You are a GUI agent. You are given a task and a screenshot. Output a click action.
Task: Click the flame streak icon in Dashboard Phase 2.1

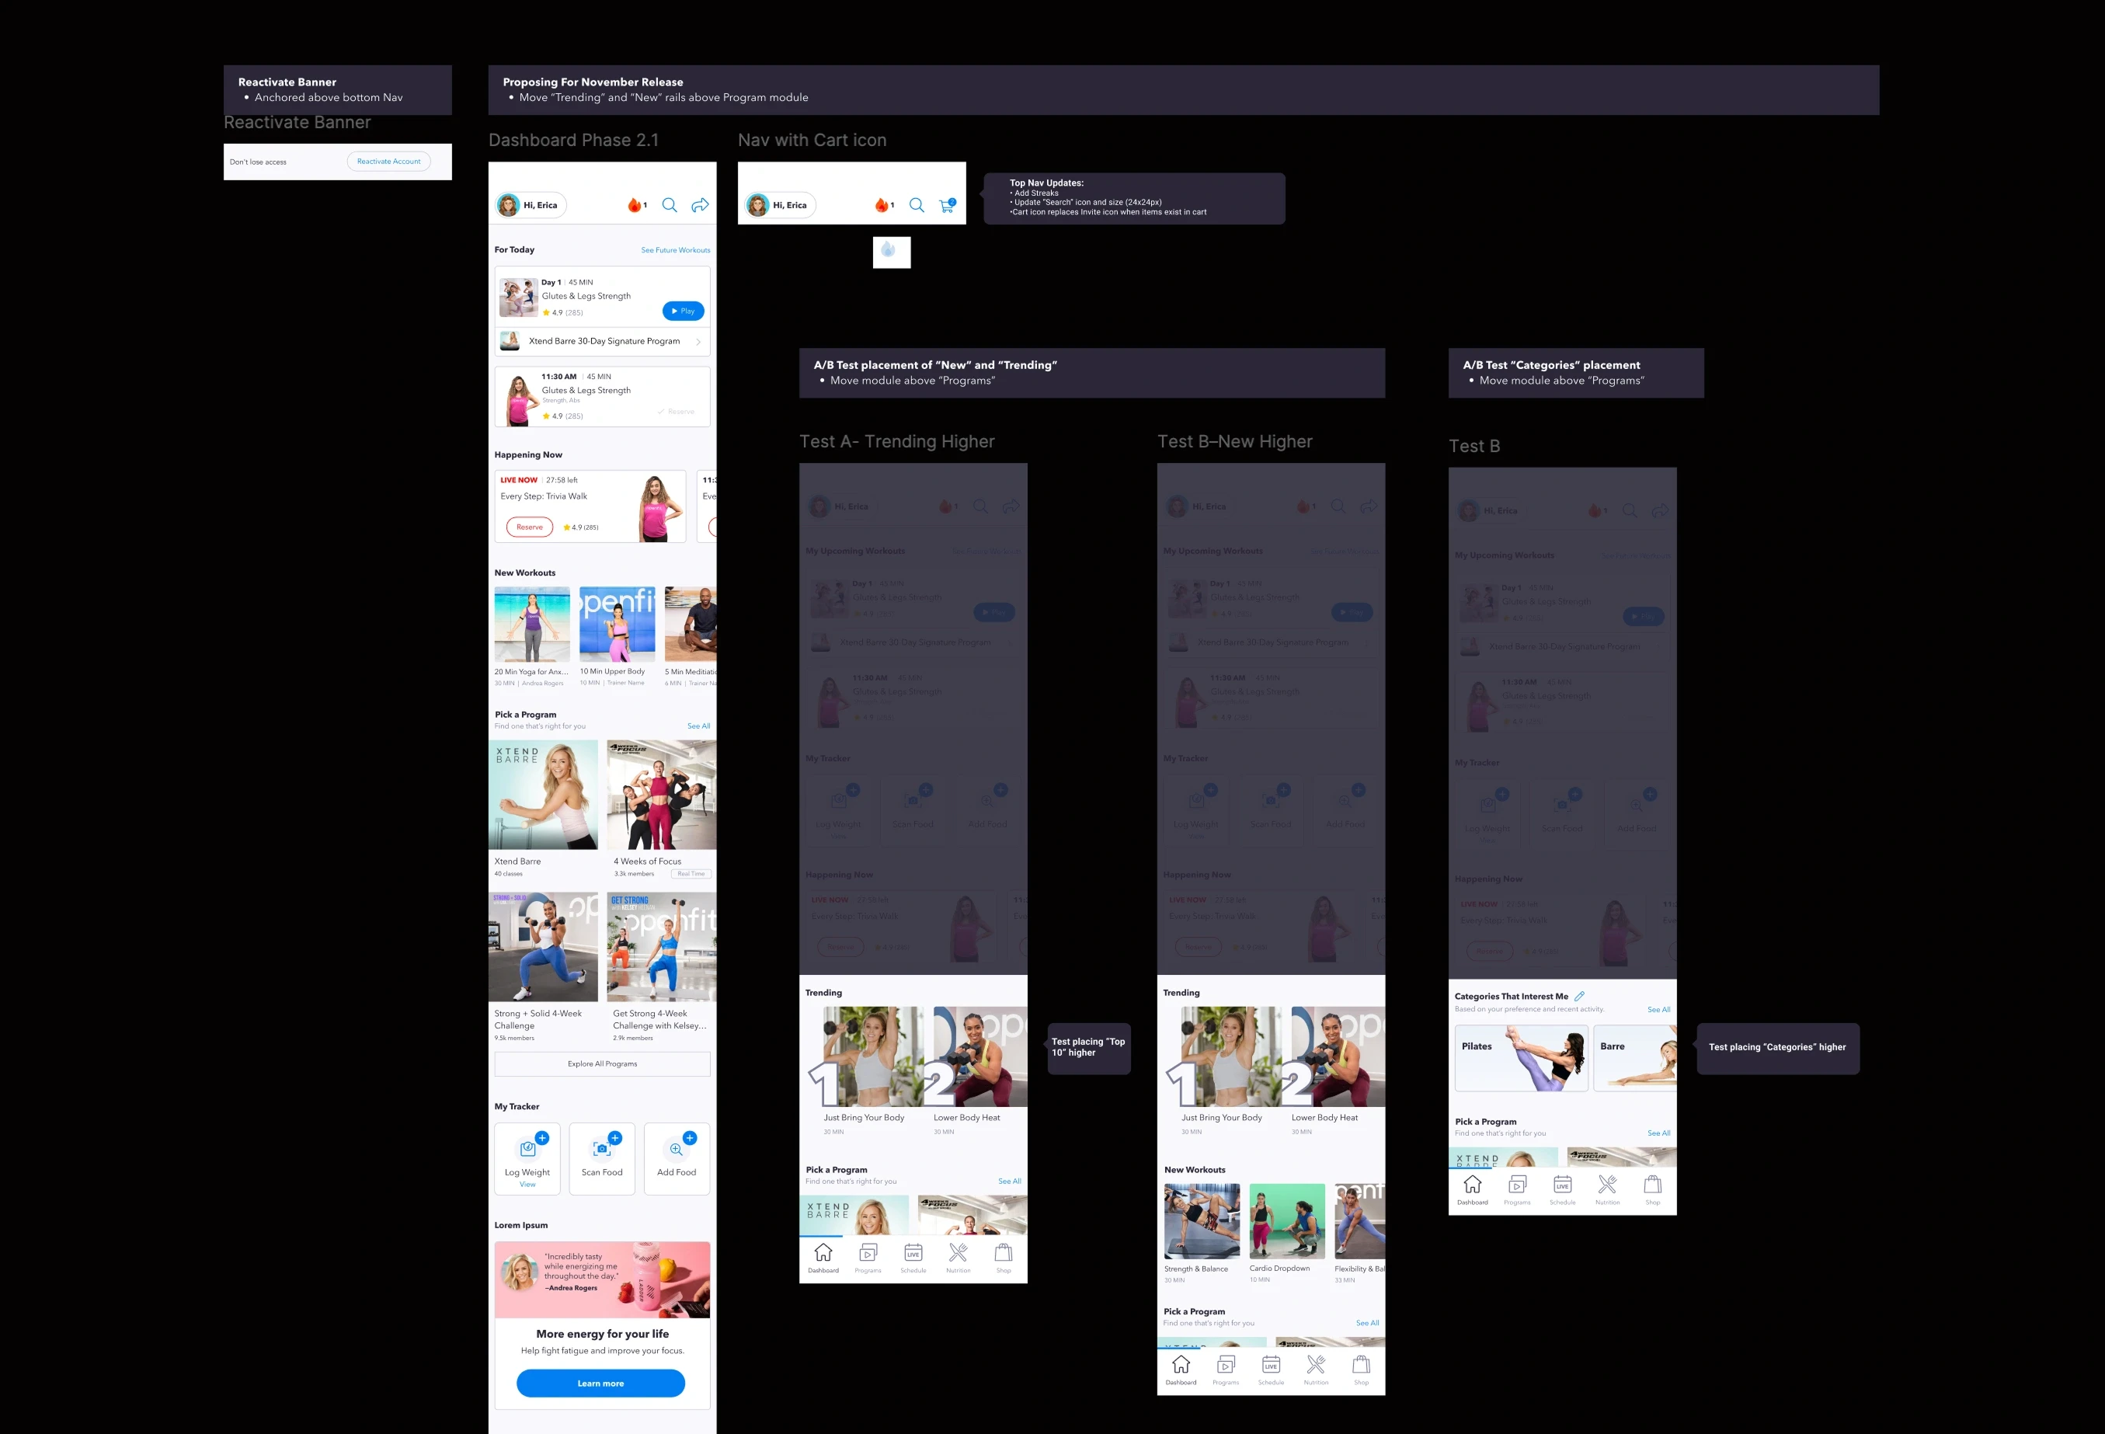tap(634, 206)
